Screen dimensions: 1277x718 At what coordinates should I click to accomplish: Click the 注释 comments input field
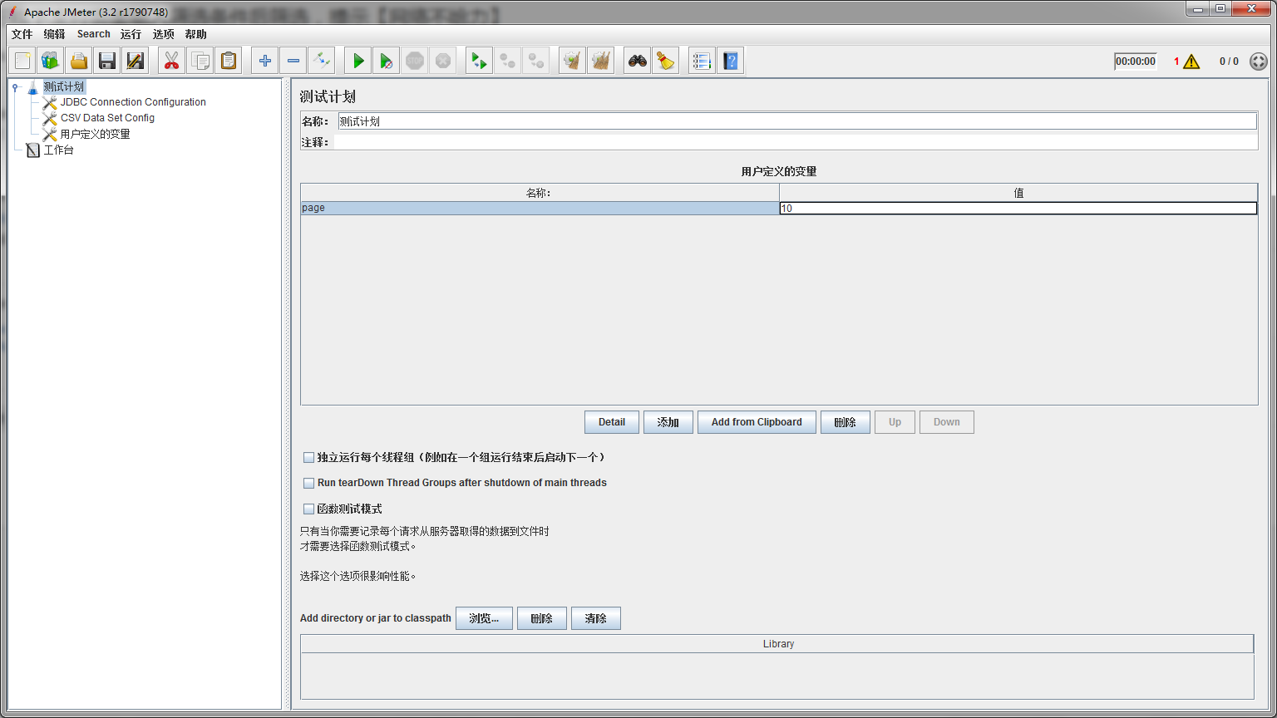(796, 142)
